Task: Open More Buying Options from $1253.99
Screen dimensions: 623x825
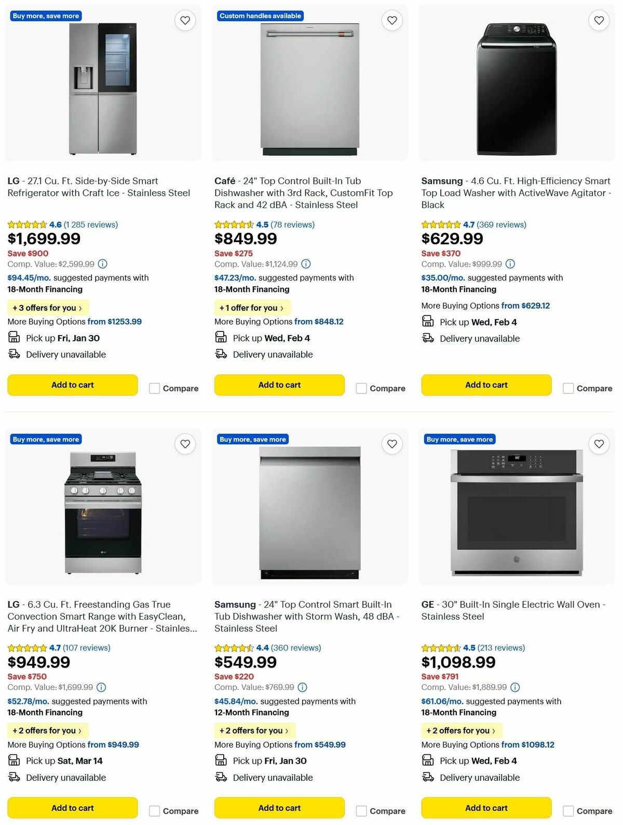Action: (114, 322)
